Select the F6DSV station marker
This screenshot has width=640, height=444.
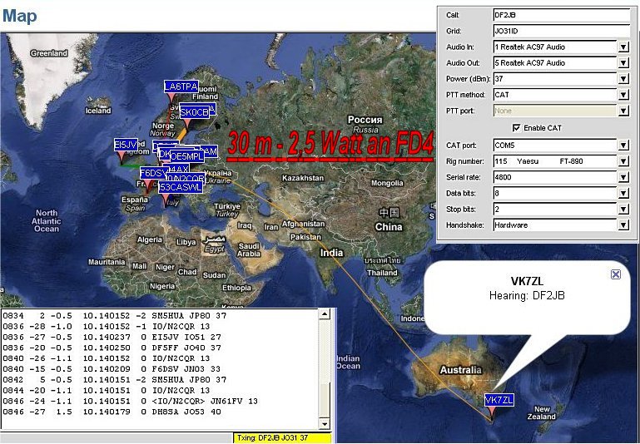(153, 173)
